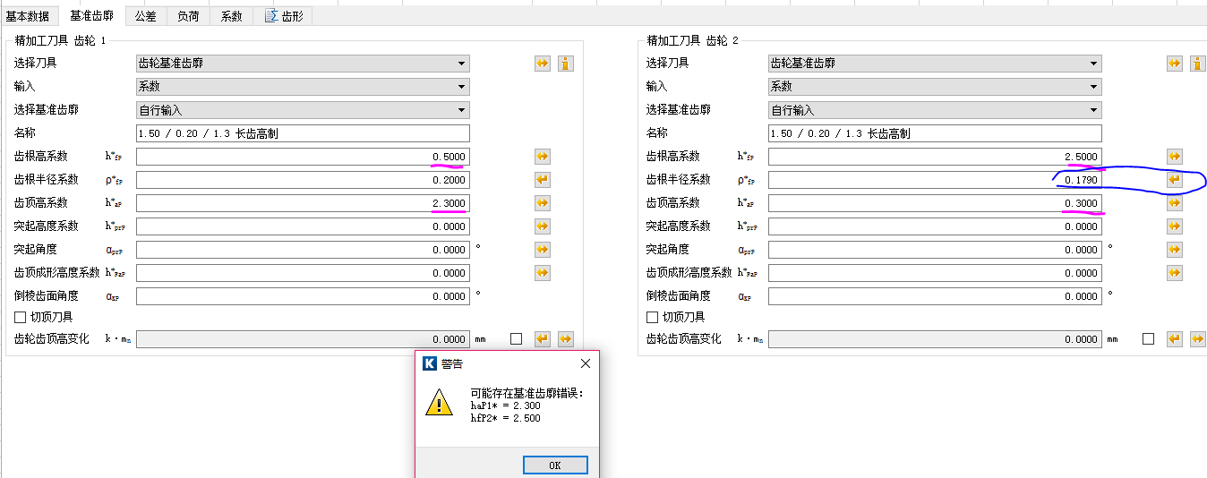The image size is (1207, 478).
Task: Expand gear 2 输入 dropdown
Action: 935,87
